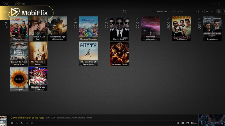Open the empty tag filter dropdown
Viewport: 225px width, 126px height.
[189, 11]
